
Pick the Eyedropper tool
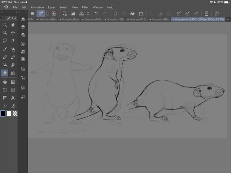[5, 49]
